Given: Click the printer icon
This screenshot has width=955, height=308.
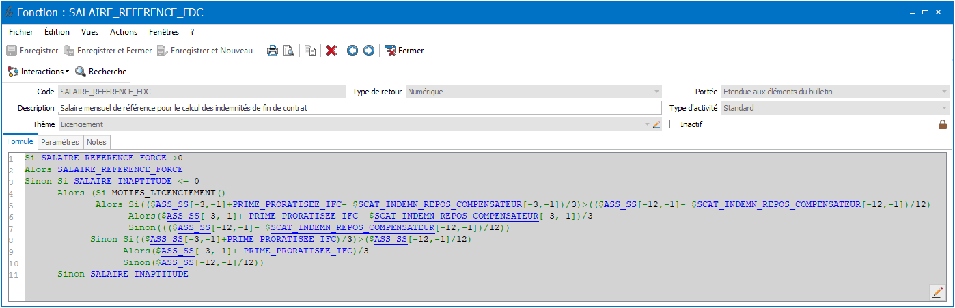Looking at the screenshot, I should [x=272, y=51].
